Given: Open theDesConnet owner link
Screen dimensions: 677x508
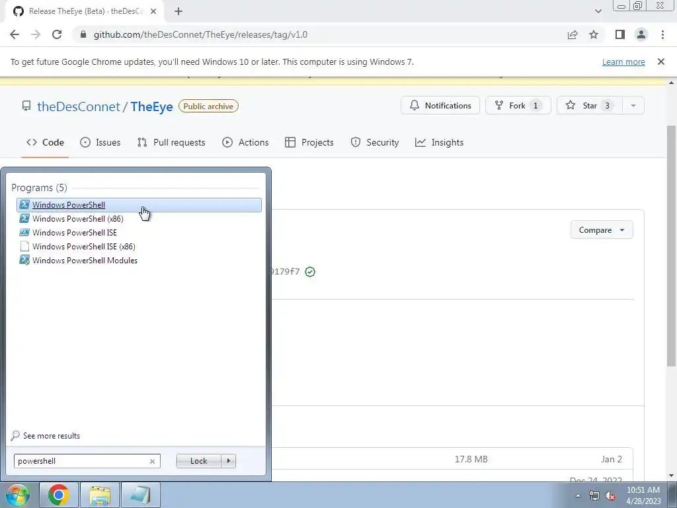Looking at the screenshot, I should pyautogui.click(x=79, y=106).
